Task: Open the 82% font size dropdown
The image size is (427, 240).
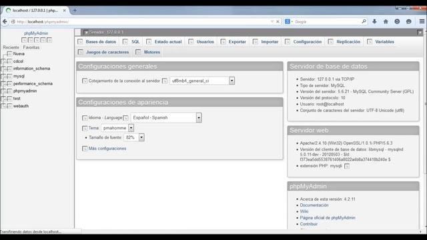Action: pyautogui.click(x=134, y=137)
